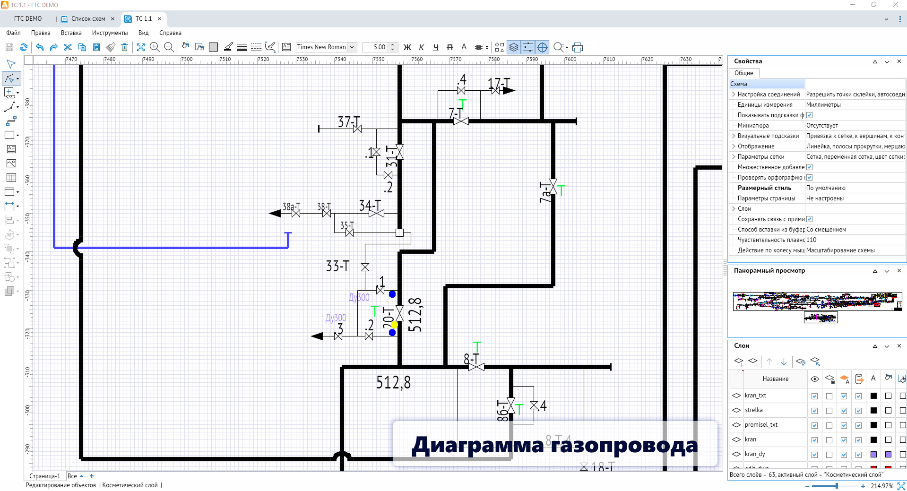The image size is (907, 491).
Task: Click the Copy icon
Action: [x=82, y=47]
